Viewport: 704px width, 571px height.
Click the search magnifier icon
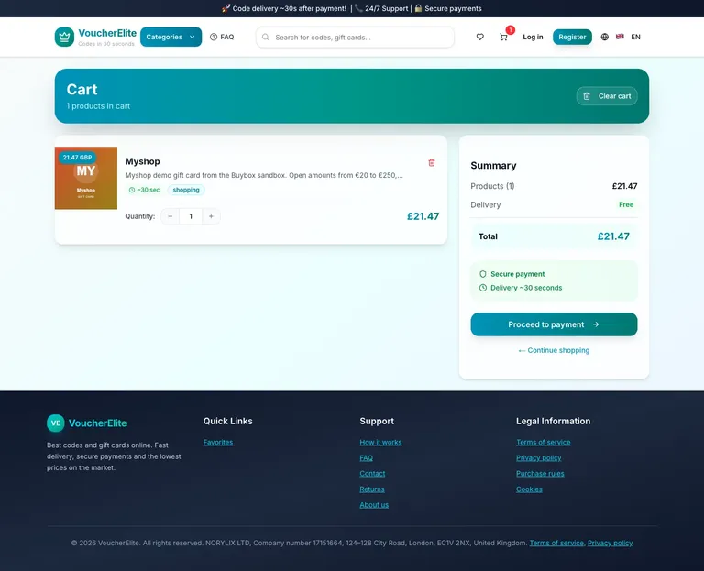coord(265,38)
